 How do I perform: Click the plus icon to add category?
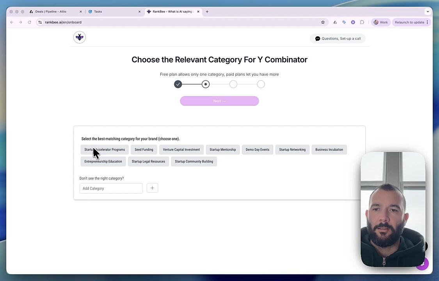tap(152, 188)
